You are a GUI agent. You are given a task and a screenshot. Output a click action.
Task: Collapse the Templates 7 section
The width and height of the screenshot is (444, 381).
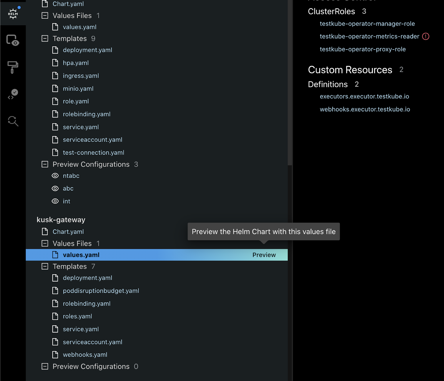45,266
